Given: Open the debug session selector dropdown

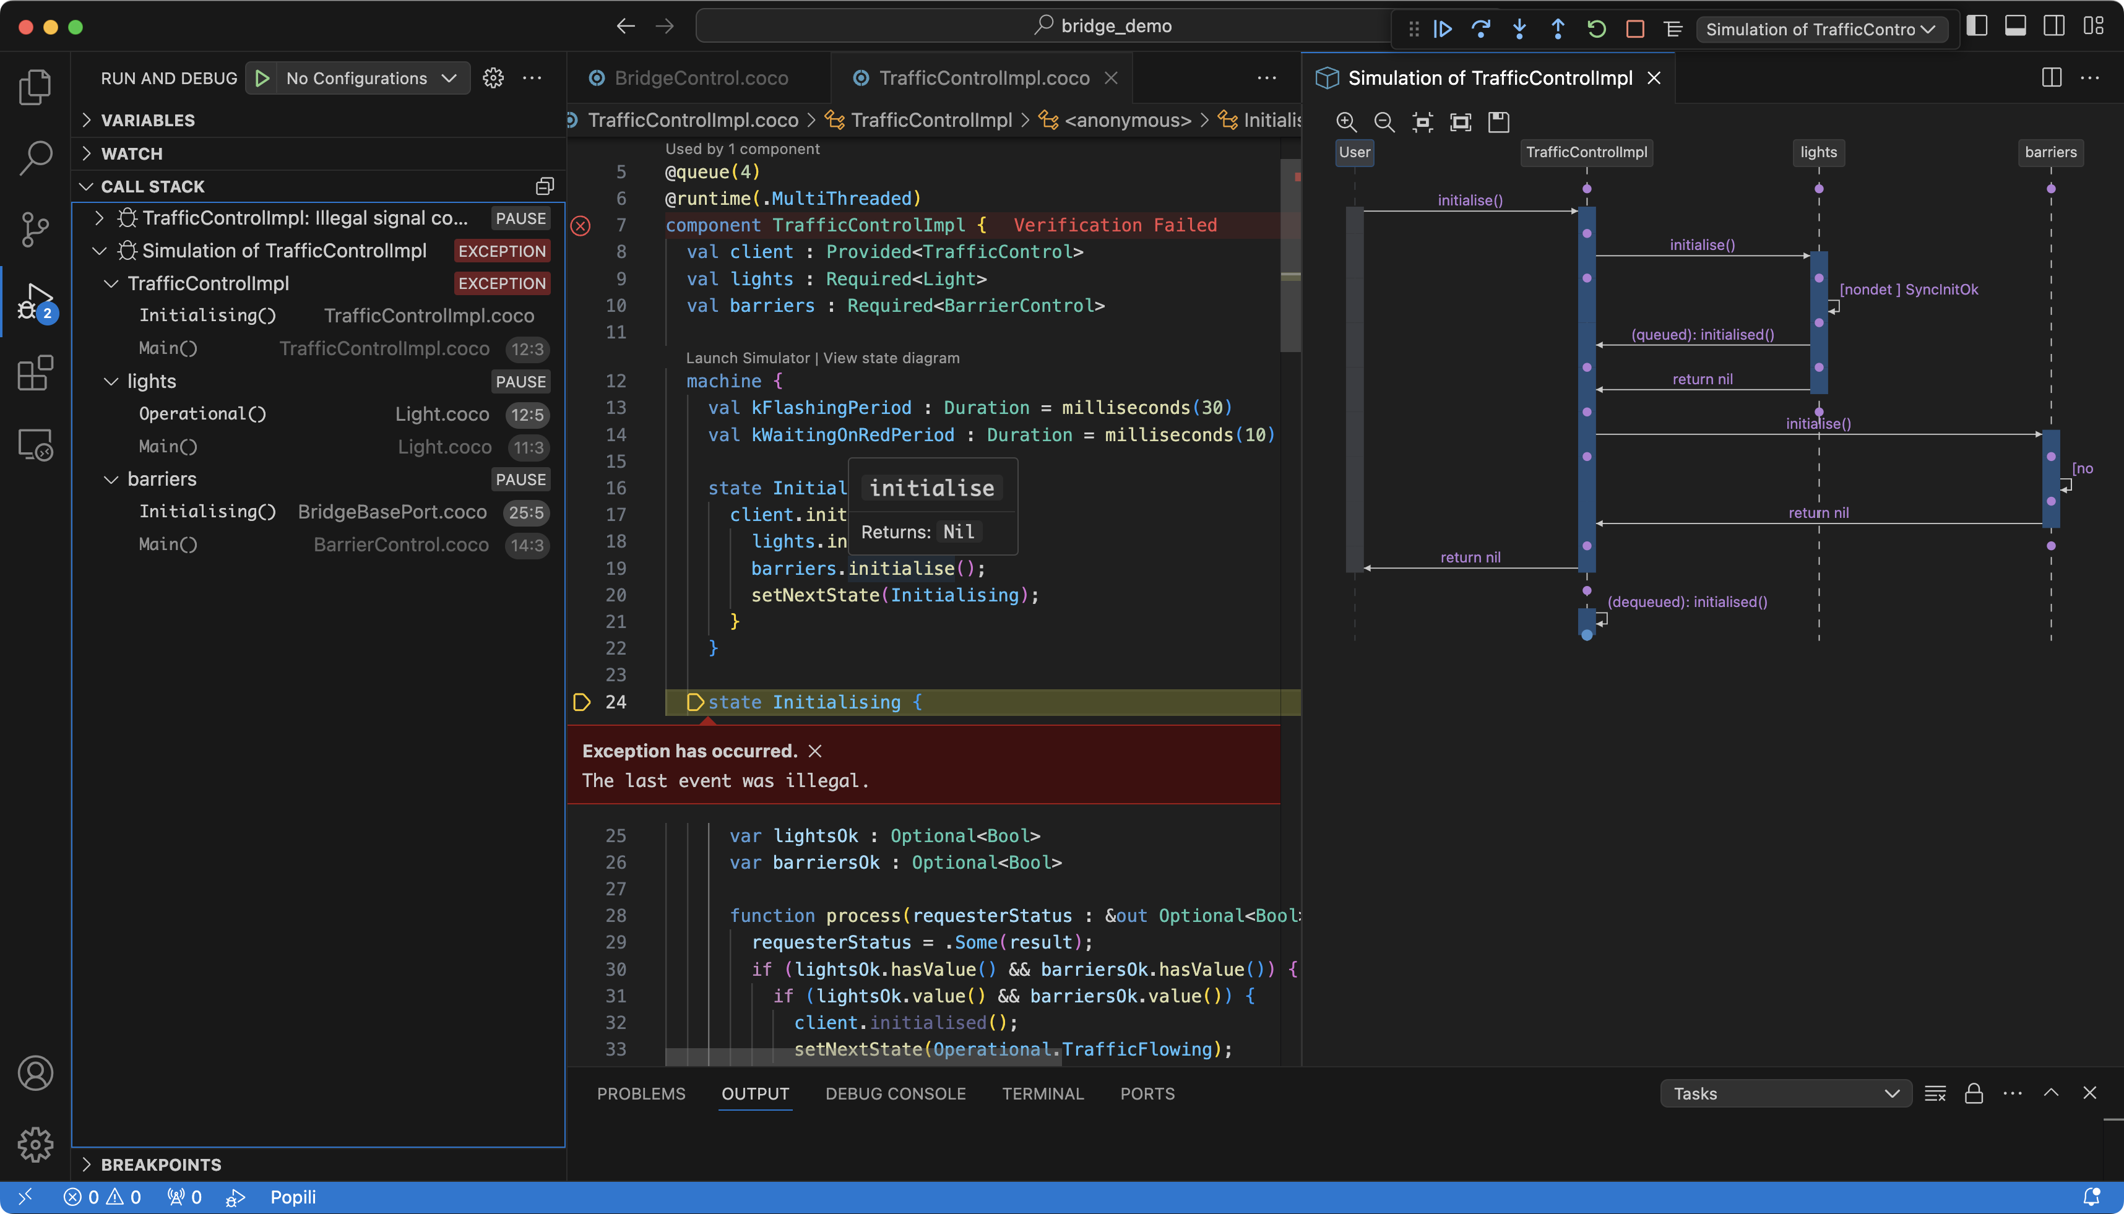Looking at the screenshot, I should [1822, 29].
